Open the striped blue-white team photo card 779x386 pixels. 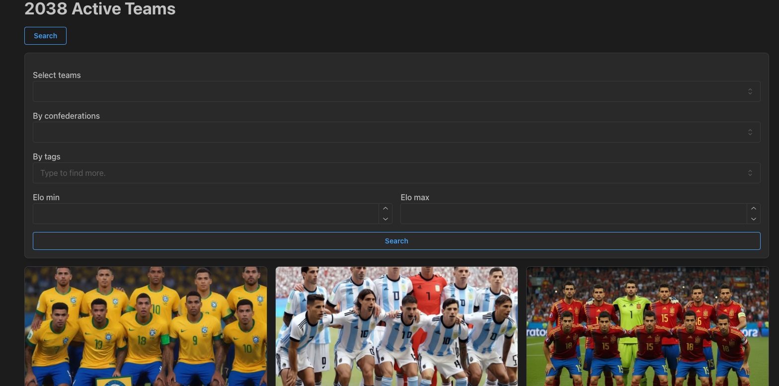point(396,326)
